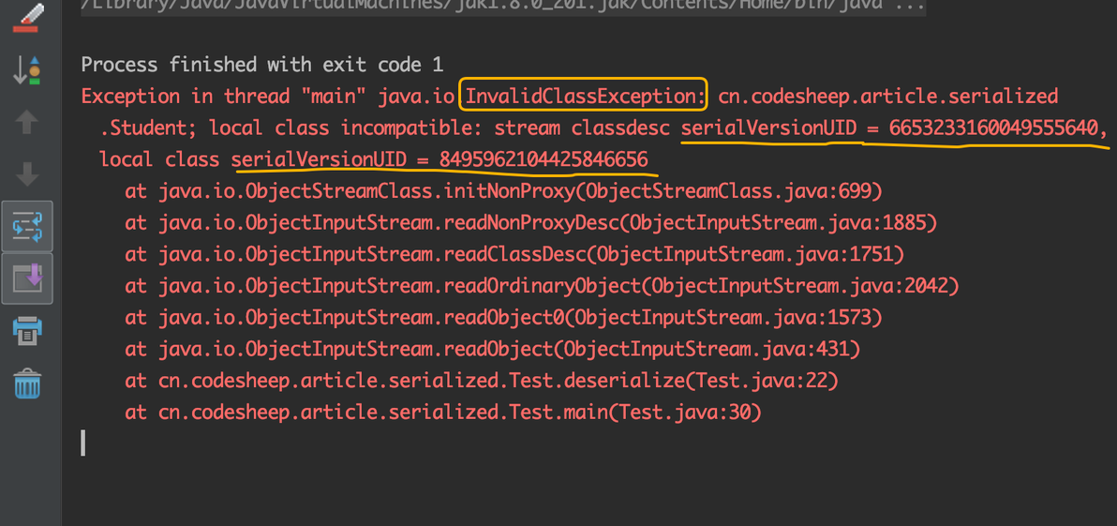Screen dimensions: 1117x526
Task: Click the red pencil icon atop the sidebar
Action: pyautogui.click(x=27, y=17)
